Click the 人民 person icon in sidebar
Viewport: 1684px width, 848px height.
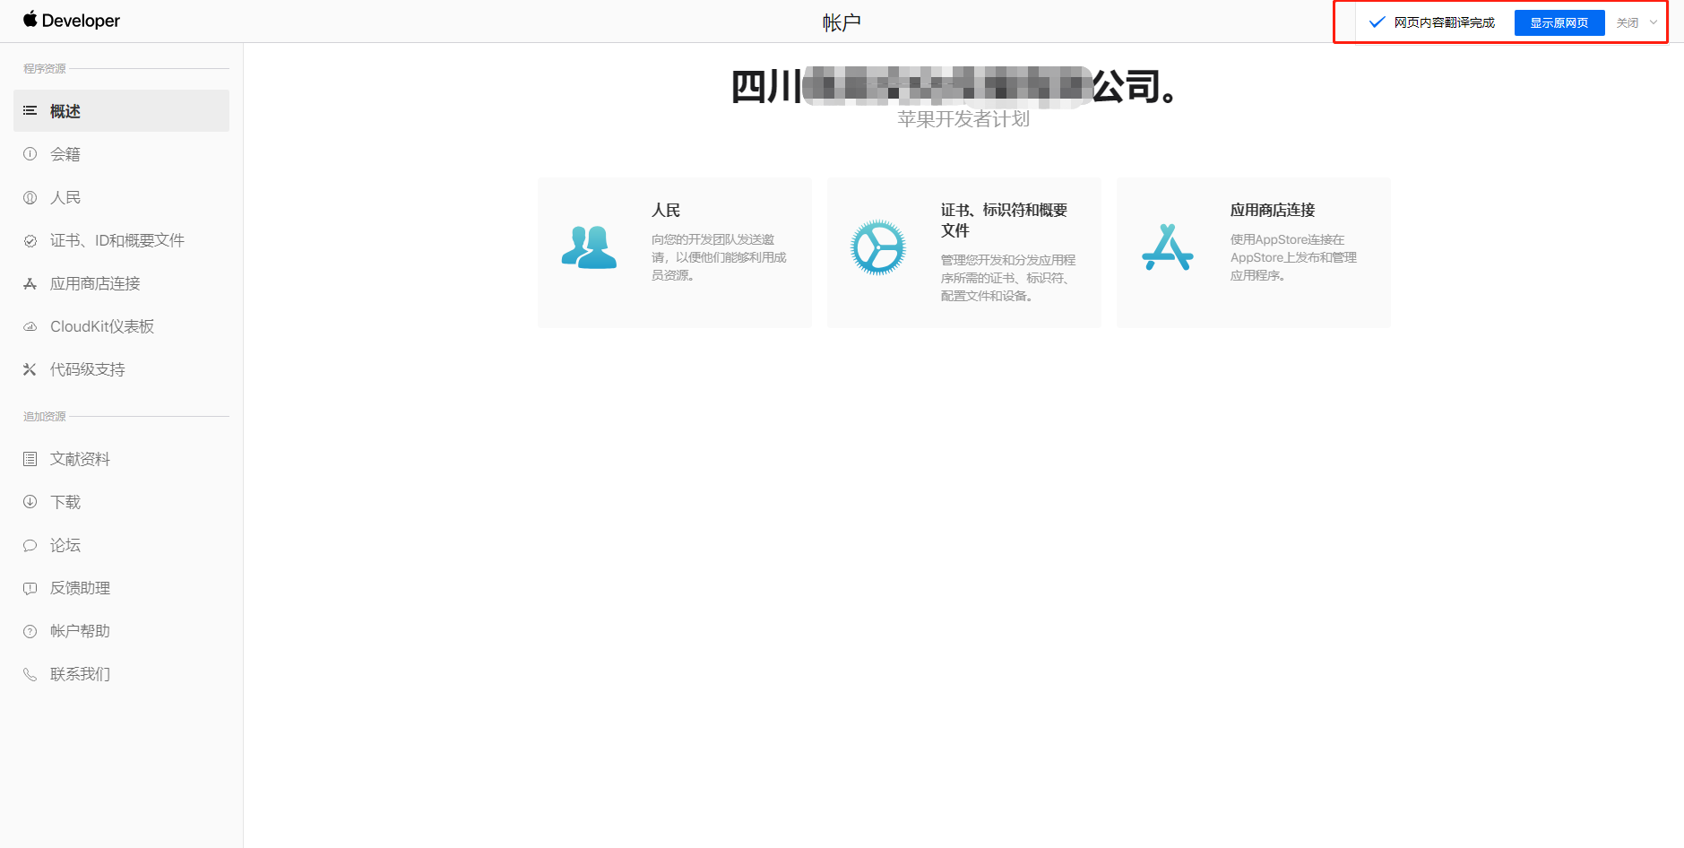pyautogui.click(x=30, y=197)
